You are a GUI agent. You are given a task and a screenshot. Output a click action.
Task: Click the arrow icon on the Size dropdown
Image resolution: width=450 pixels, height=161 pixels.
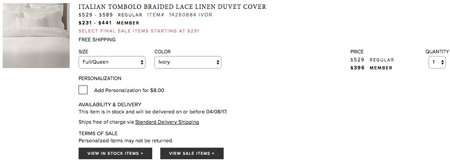pos(142,62)
